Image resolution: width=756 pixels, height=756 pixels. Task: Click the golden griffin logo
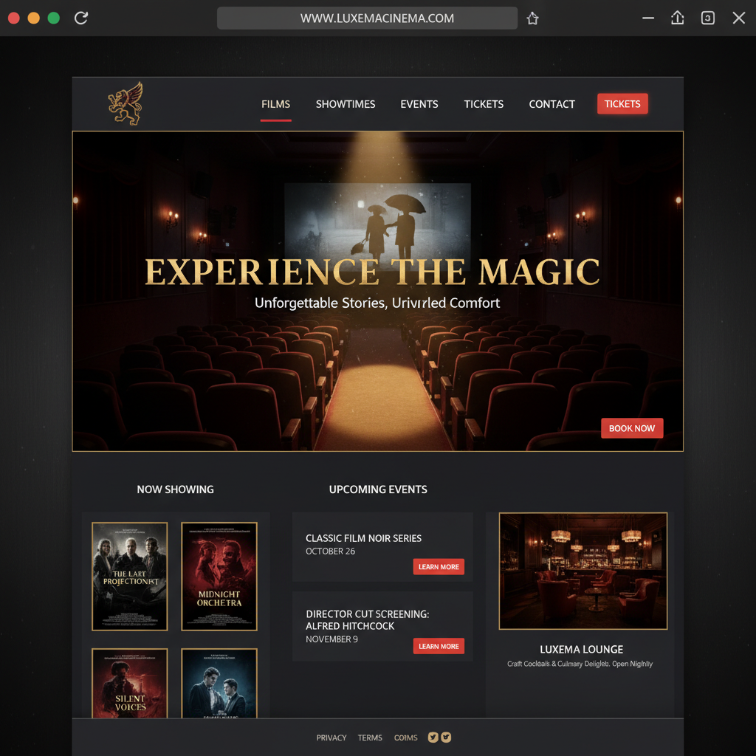pyautogui.click(x=126, y=103)
